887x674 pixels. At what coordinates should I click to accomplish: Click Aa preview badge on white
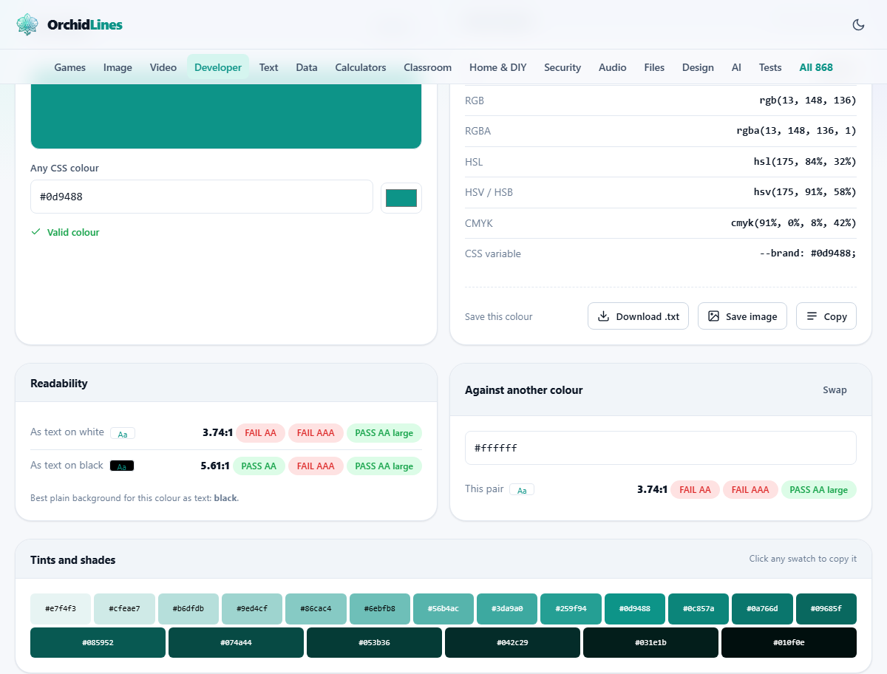(x=123, y=434)
